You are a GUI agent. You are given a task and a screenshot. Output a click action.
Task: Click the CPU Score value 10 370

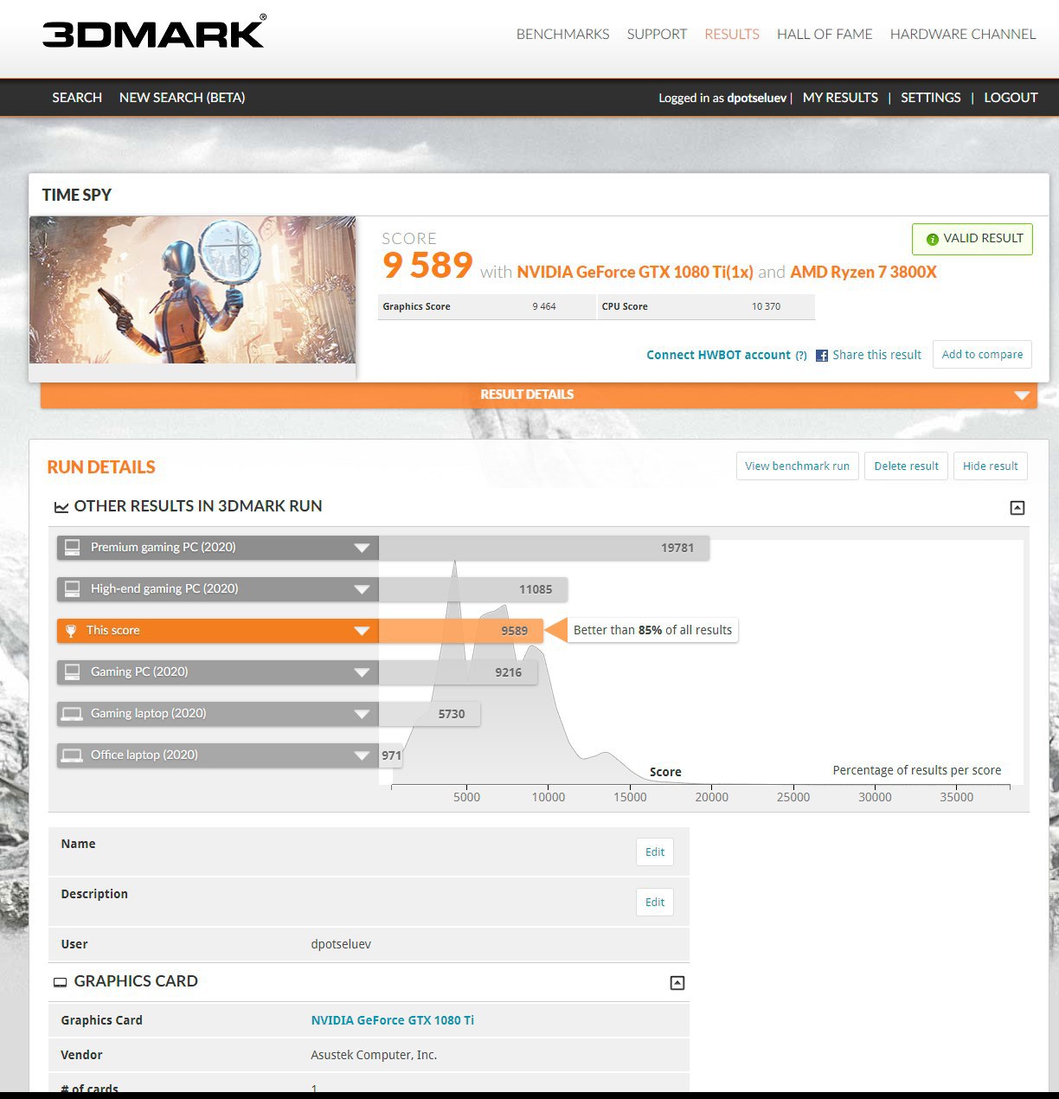766,307
